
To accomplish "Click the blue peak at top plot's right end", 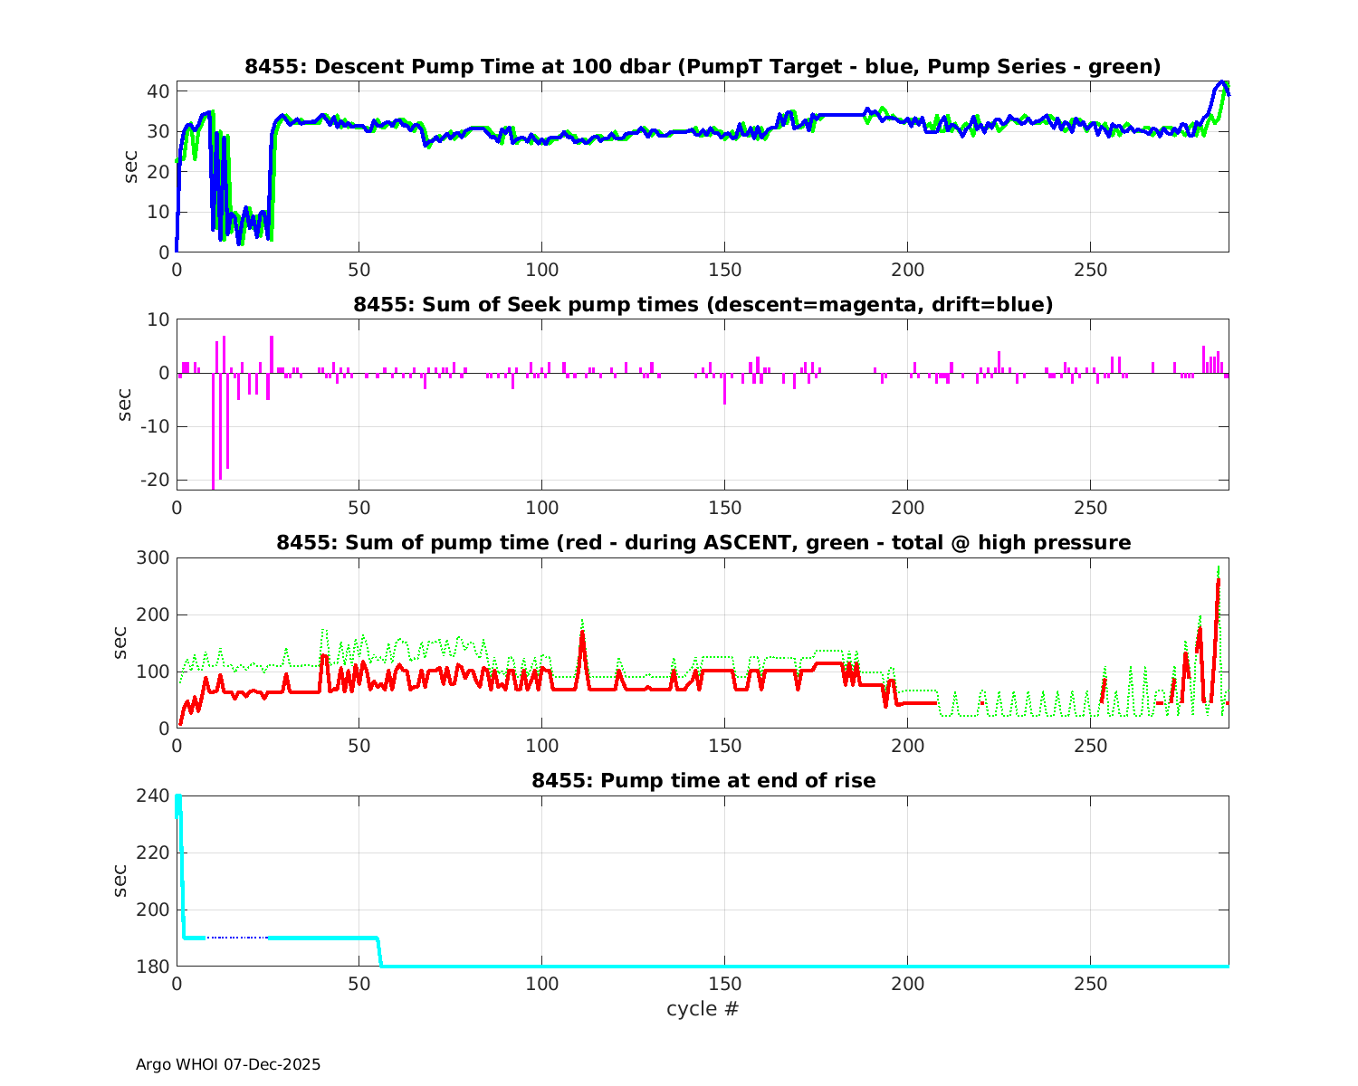I will (x=1222, y=82).
